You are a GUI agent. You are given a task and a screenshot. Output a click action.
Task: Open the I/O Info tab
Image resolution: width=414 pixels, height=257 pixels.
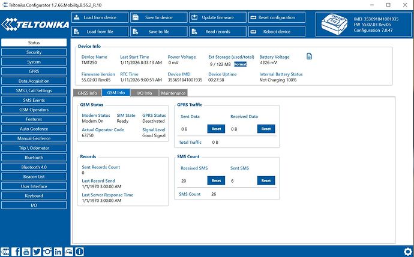[x=145, y=93]
